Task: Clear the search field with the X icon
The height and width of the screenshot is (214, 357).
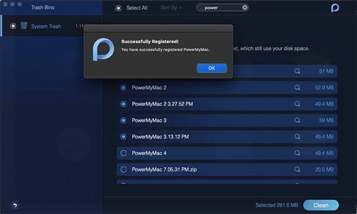Action: 245,8
